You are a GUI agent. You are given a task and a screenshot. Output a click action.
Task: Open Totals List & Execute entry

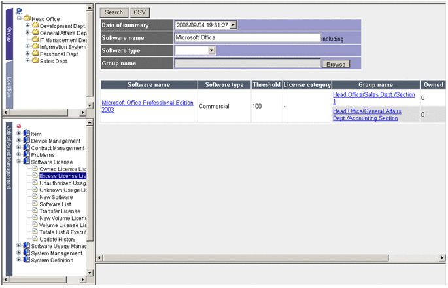(x=63, y=232)
